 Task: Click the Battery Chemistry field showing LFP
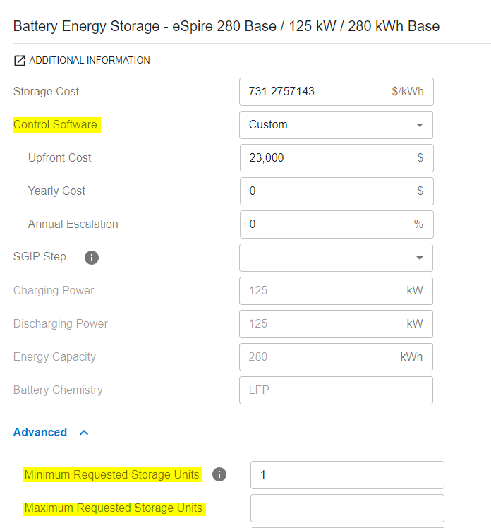click(336, 390)
